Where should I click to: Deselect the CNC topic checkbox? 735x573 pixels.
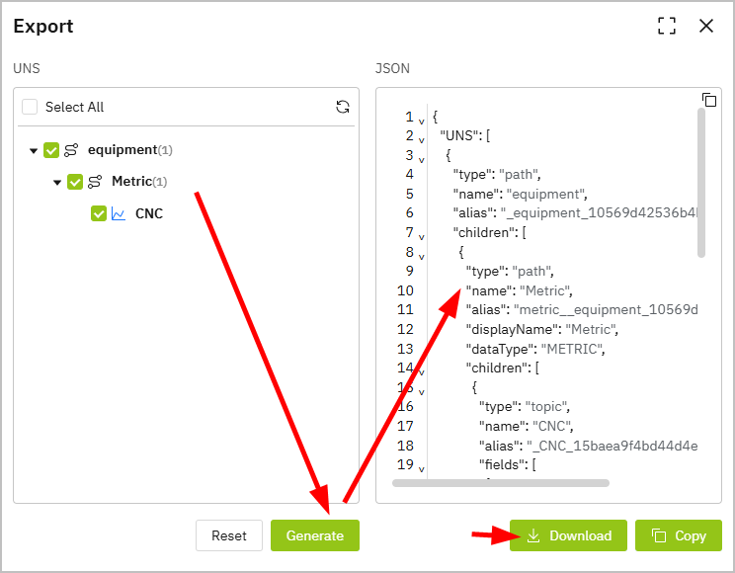click(99, 213)
